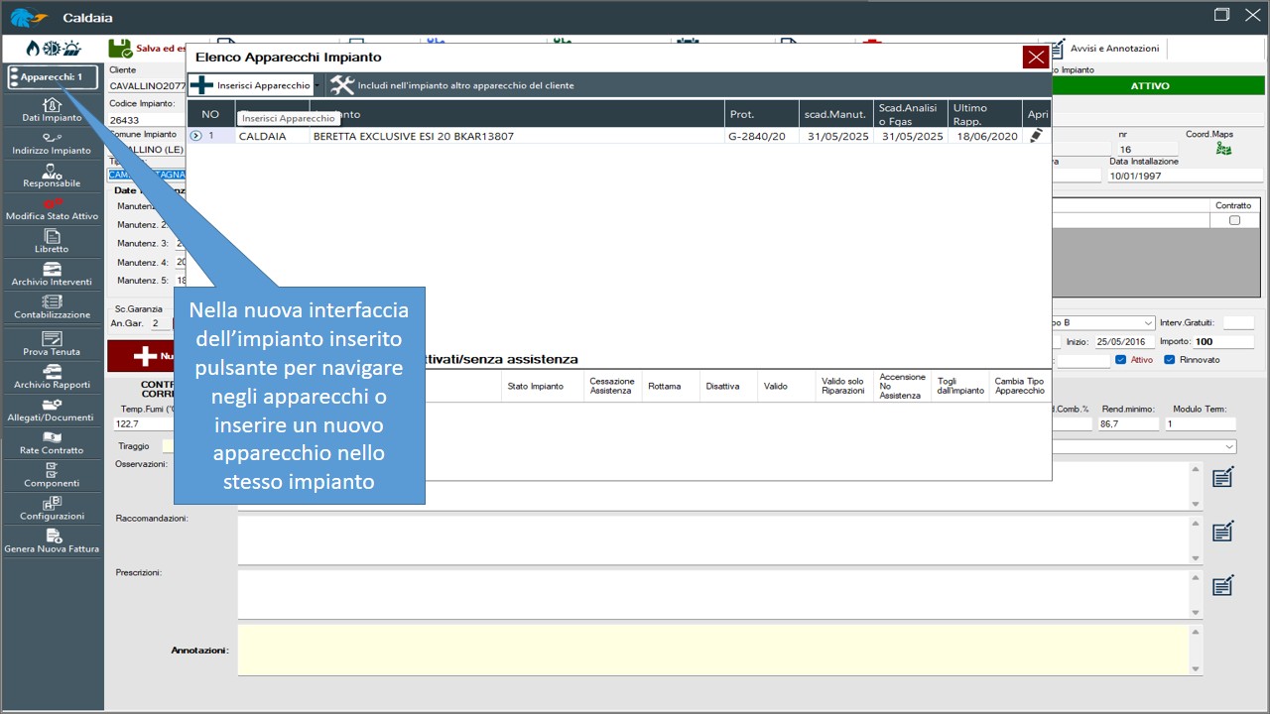
Task: Click the flame/snowflake/solar appliance type icons
Action: pos(53,49)
